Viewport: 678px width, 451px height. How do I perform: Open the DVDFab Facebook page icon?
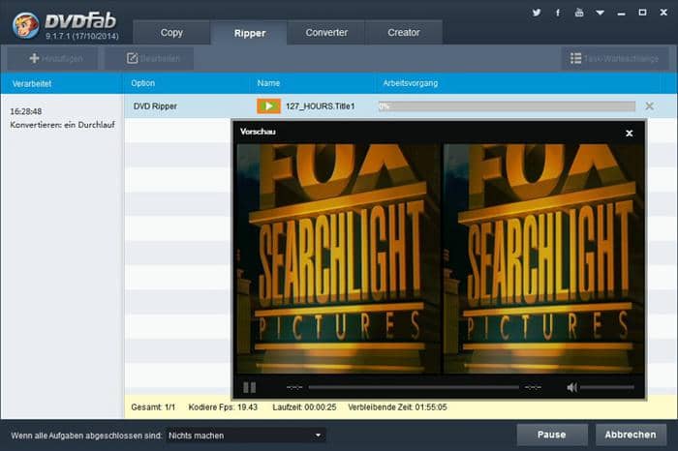pyautogui.click(x=558, y=13)
